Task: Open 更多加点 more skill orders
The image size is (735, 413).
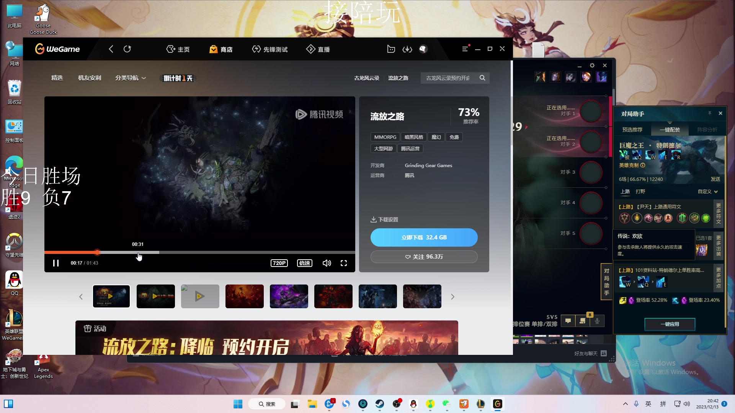Action: 719,278
